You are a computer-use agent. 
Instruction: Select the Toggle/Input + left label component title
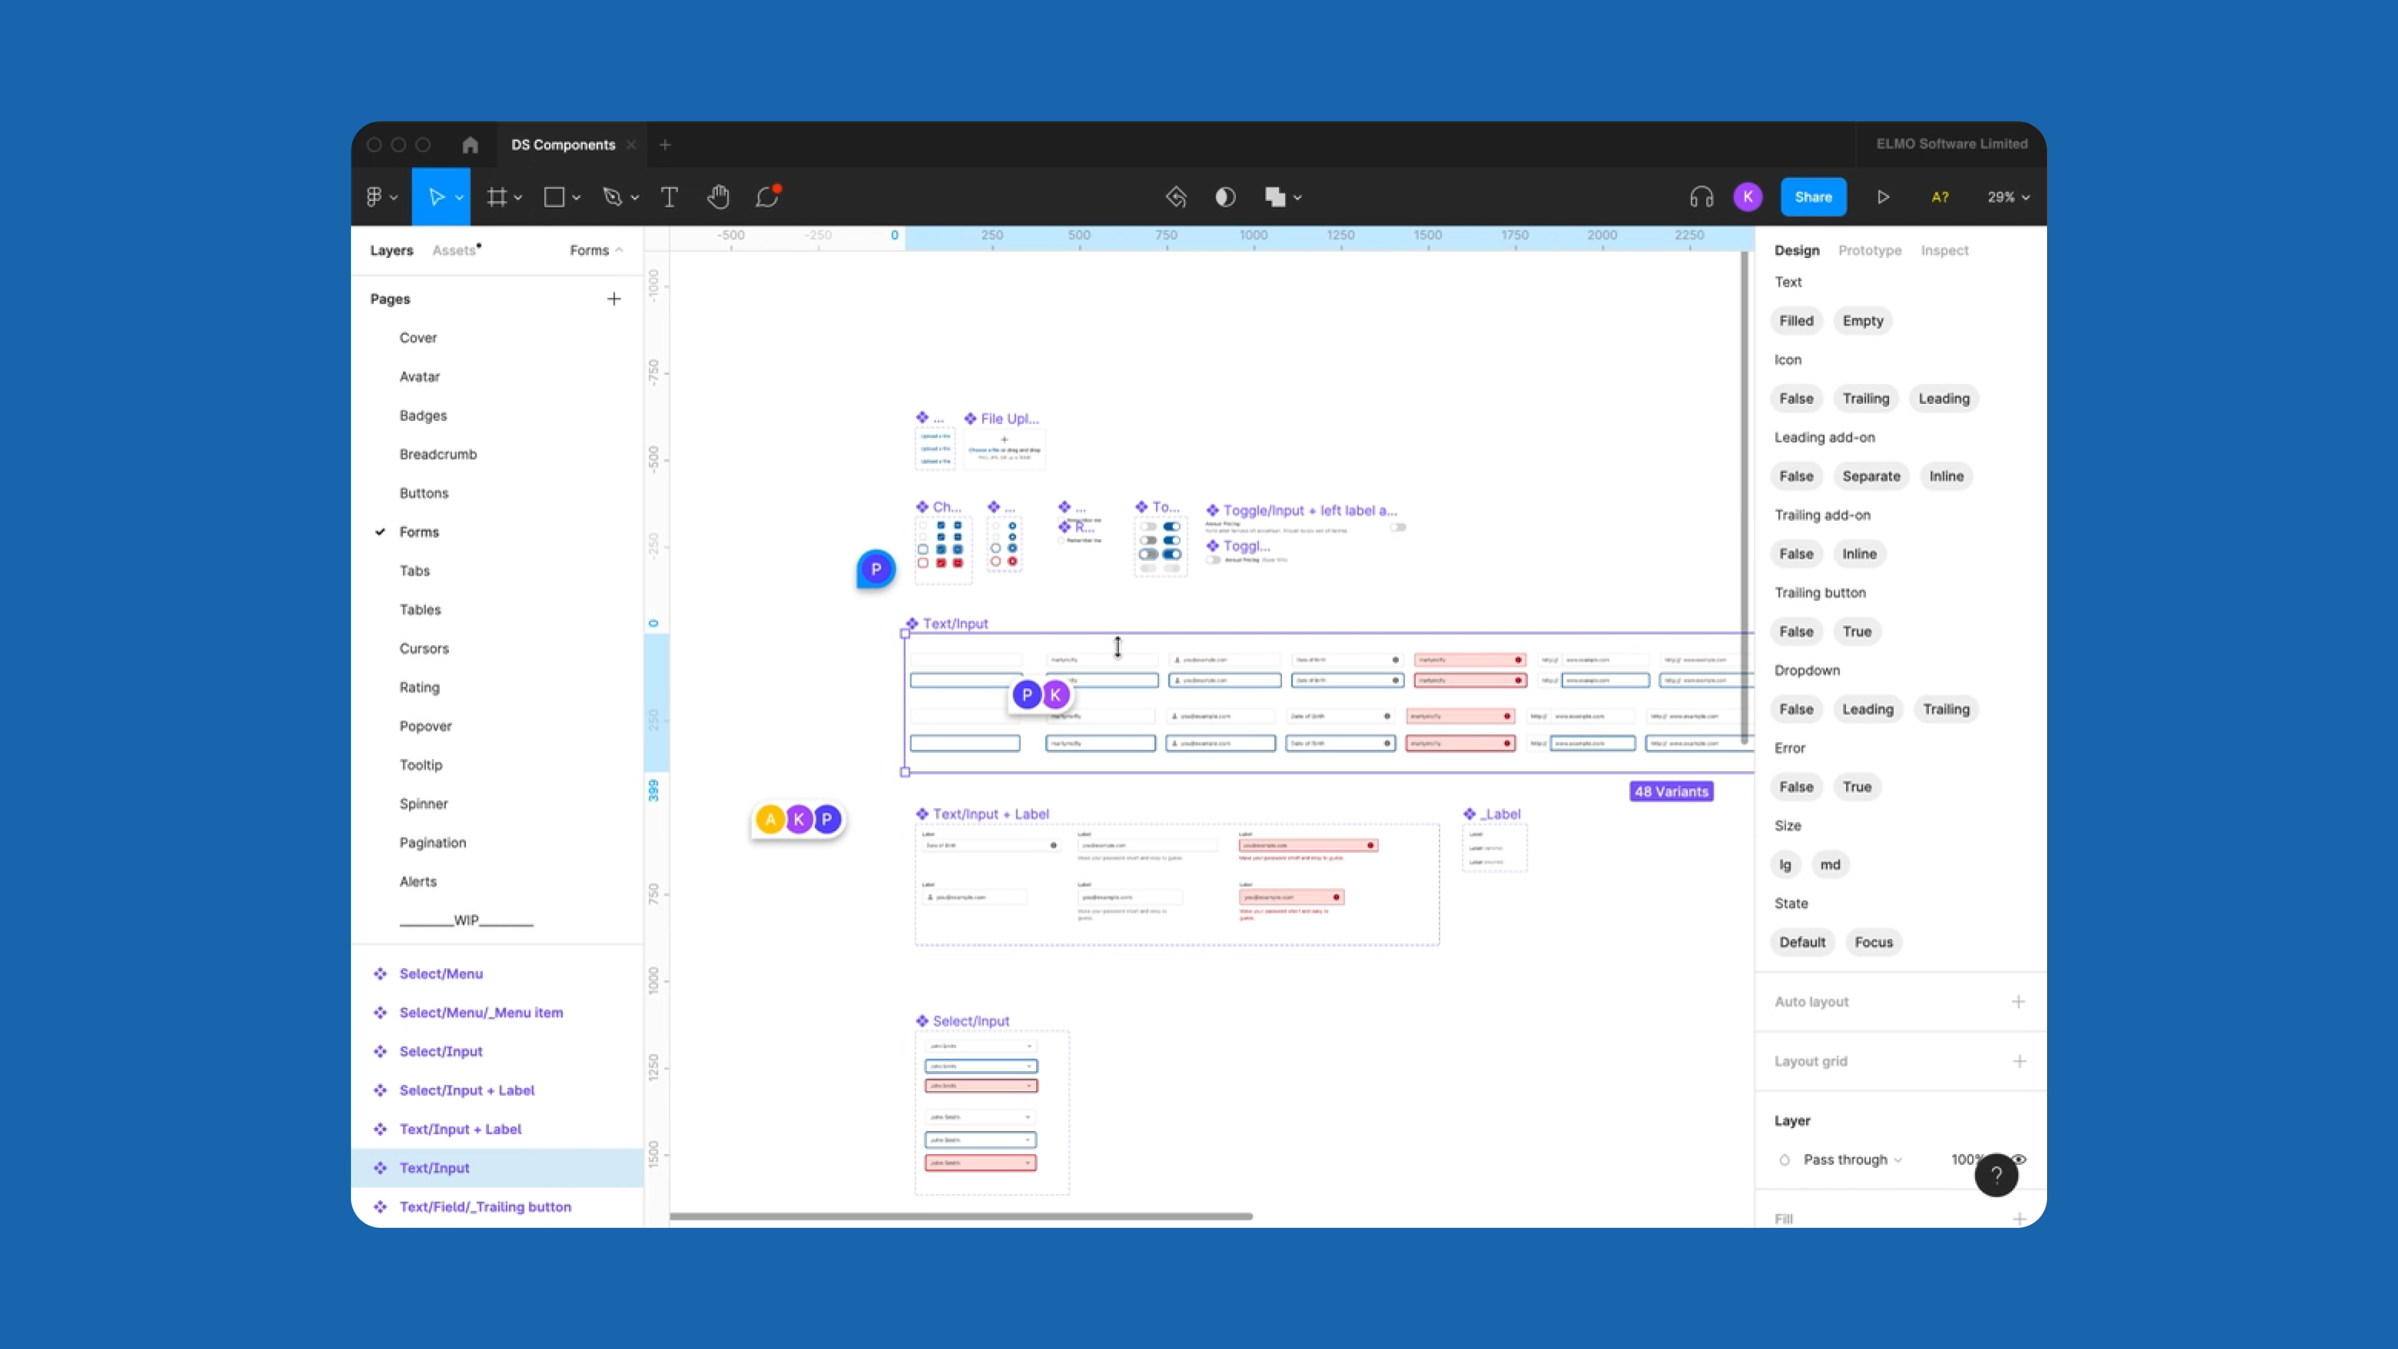tap(1310, 510)
